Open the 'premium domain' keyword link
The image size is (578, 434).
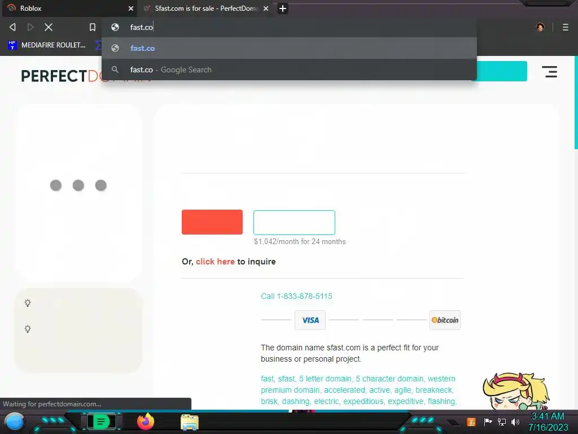290,390
